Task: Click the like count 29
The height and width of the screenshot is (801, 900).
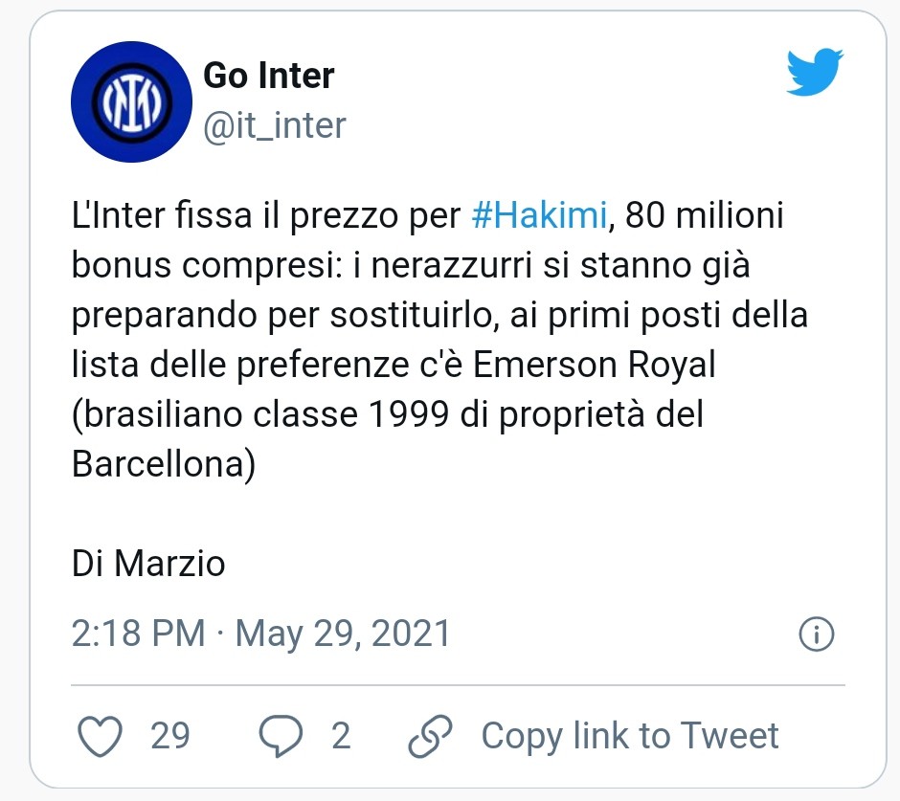Action: point(170,736)
